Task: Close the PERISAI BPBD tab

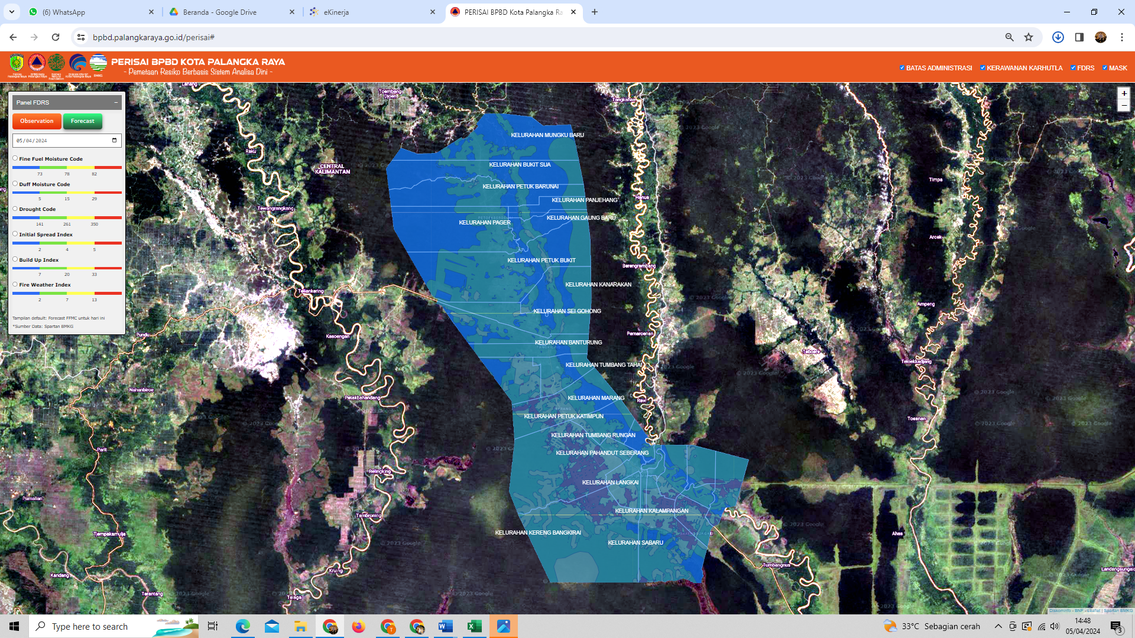Action: pyautogui.click(x=573, y=12)
